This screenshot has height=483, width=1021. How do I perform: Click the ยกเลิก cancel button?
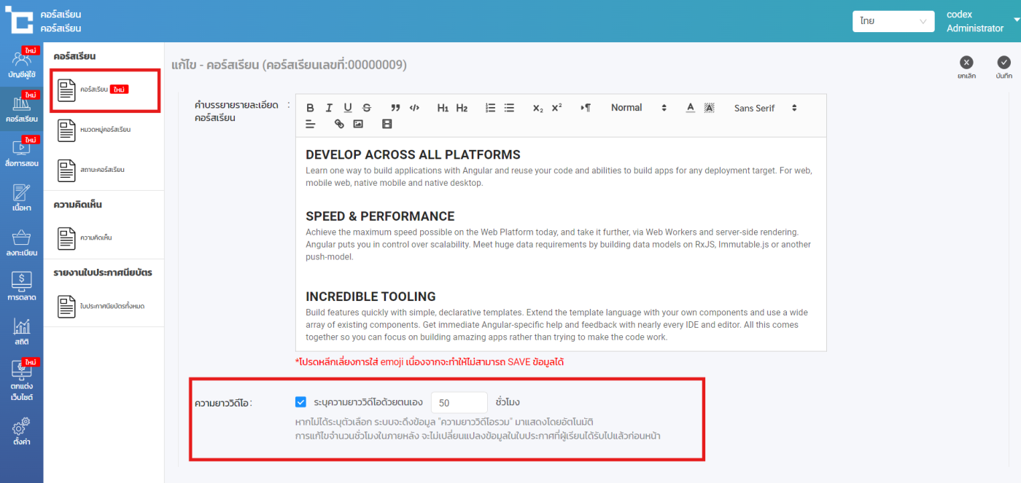coord(966,67)
